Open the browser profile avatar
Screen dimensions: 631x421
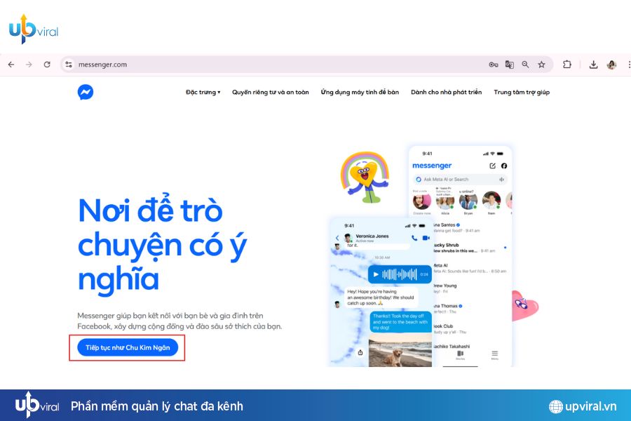(611, 65)
